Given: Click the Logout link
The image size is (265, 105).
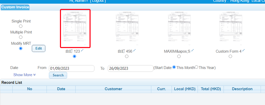Looking at the screenshot, I should 98,1.
